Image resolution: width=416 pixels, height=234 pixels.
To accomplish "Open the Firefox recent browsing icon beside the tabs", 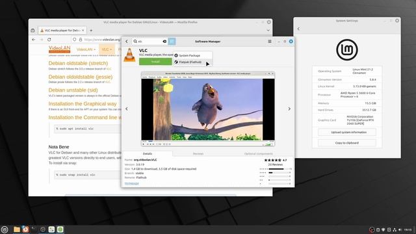I will point(32,31).
